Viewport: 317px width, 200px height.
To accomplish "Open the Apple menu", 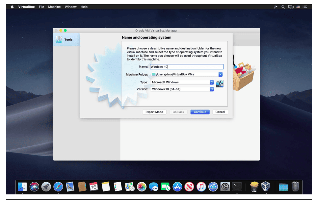I will [12, 7].
